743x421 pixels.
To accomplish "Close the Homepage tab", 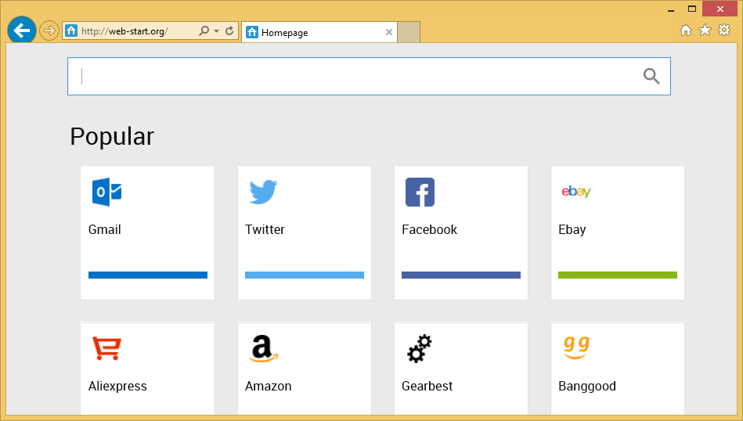I will [389, 32].
